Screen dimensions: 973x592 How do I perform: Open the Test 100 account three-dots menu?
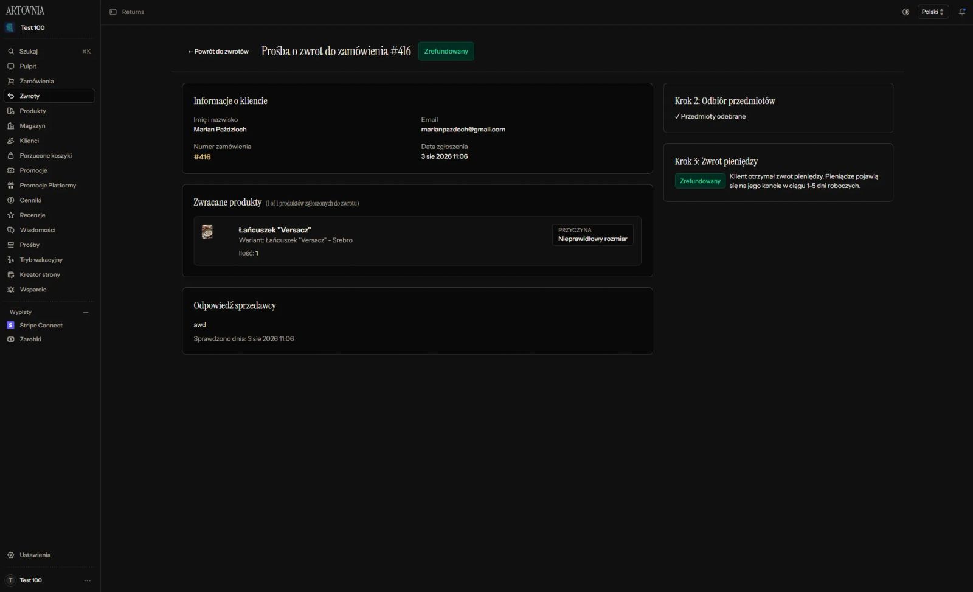coord(87,580)
